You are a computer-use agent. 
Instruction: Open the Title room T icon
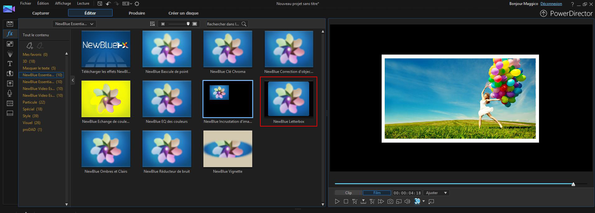tap(10, 64)
